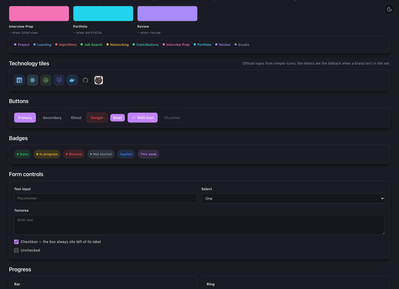Click the React atom logo tile

pos(33,80)
